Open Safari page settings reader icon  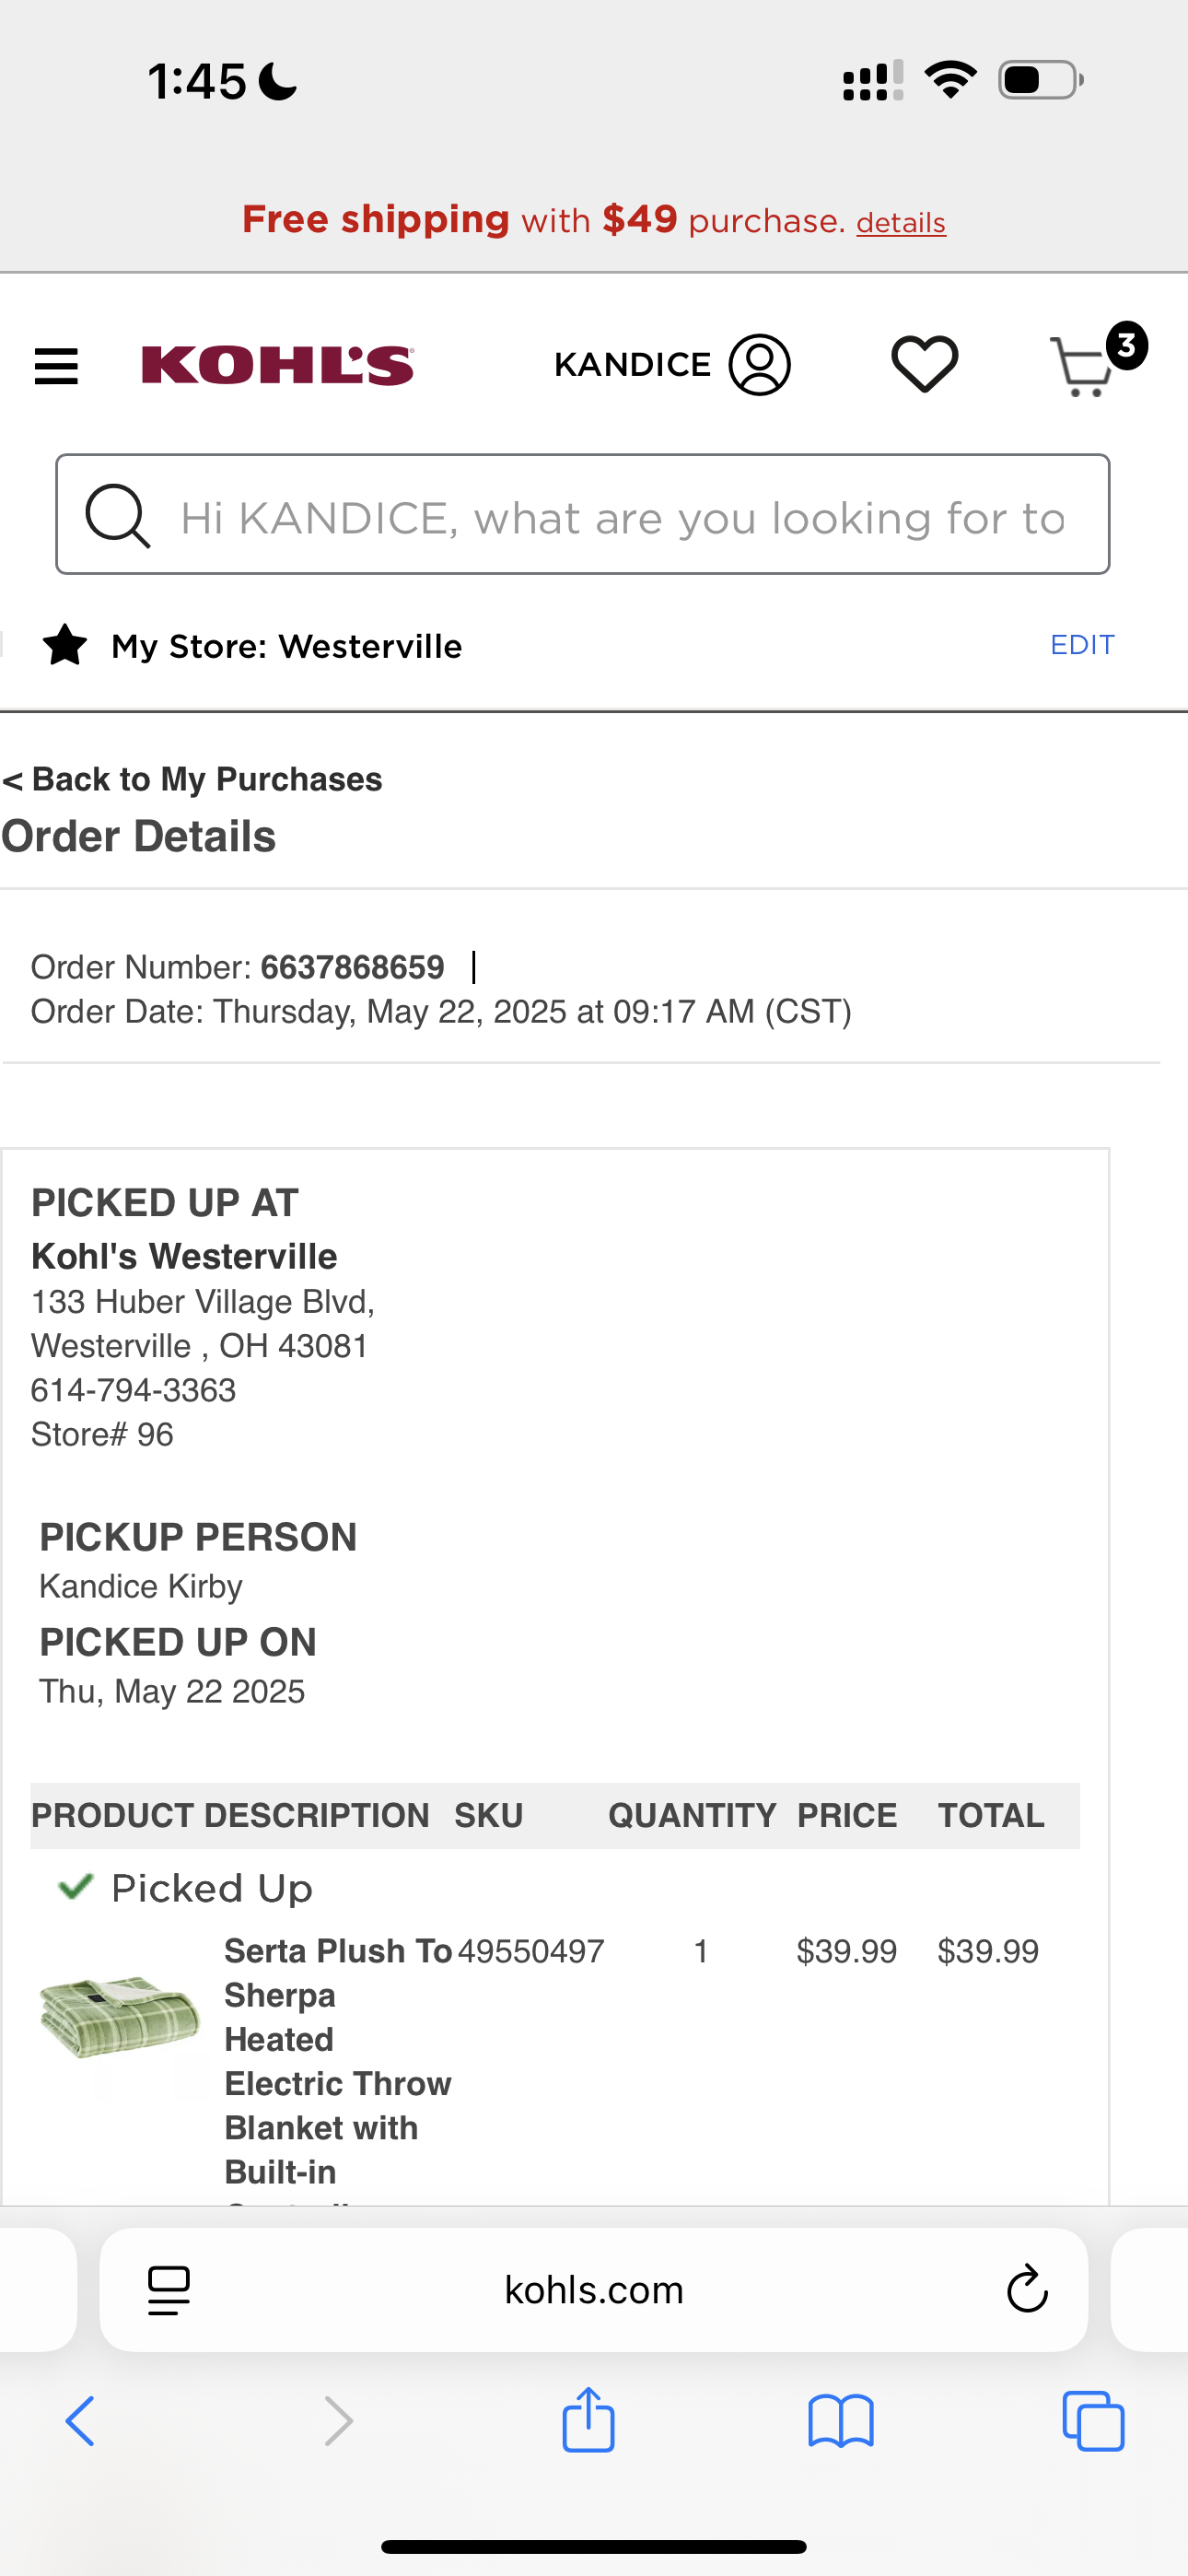tap(169, 2290)
